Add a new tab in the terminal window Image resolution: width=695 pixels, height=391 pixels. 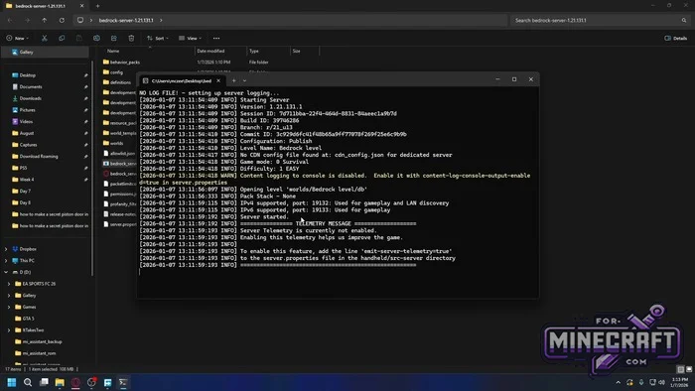pos(234,80)
